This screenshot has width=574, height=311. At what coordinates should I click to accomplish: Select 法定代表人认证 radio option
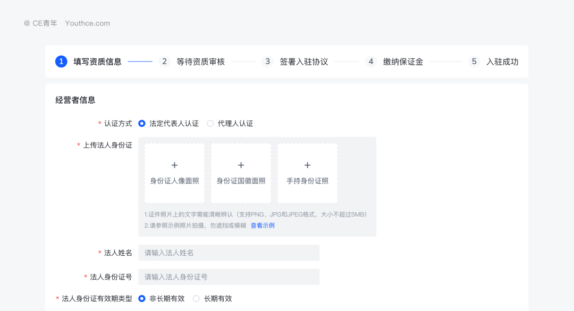click(x=142, y=124)
